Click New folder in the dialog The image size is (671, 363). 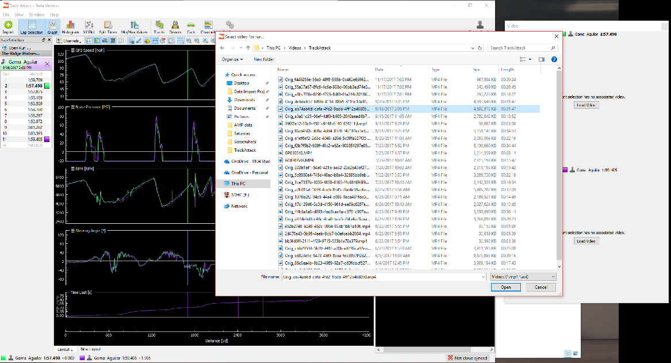pos(263,59)
